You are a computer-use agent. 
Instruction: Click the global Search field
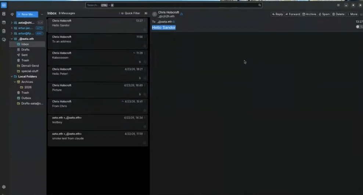click(174, 5)
